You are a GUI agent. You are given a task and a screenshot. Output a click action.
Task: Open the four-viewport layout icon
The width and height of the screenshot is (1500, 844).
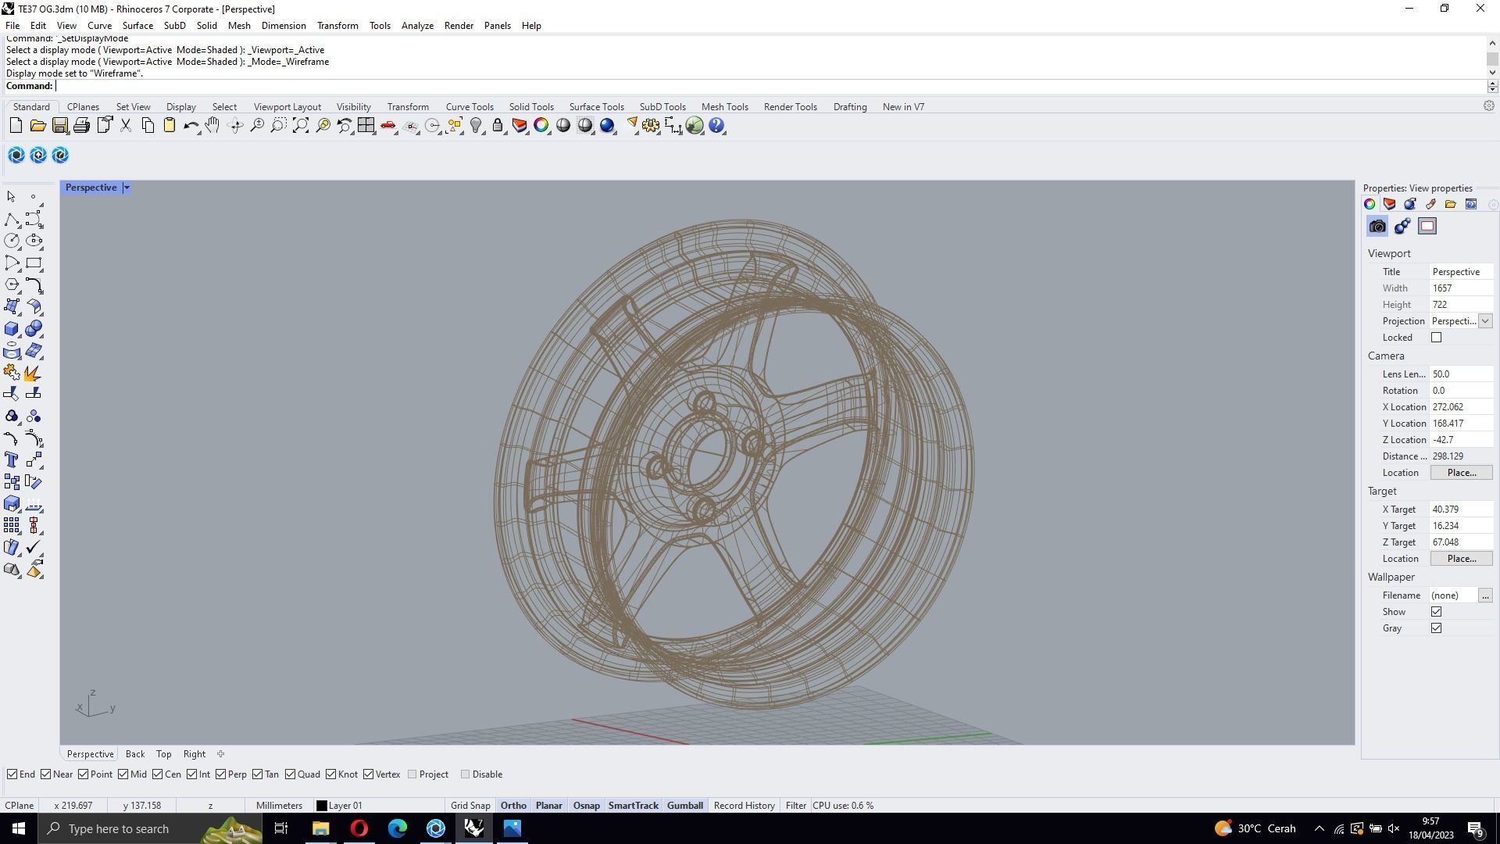point(366,126)
